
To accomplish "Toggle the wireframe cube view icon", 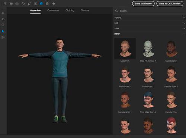I will click(35, 3).
